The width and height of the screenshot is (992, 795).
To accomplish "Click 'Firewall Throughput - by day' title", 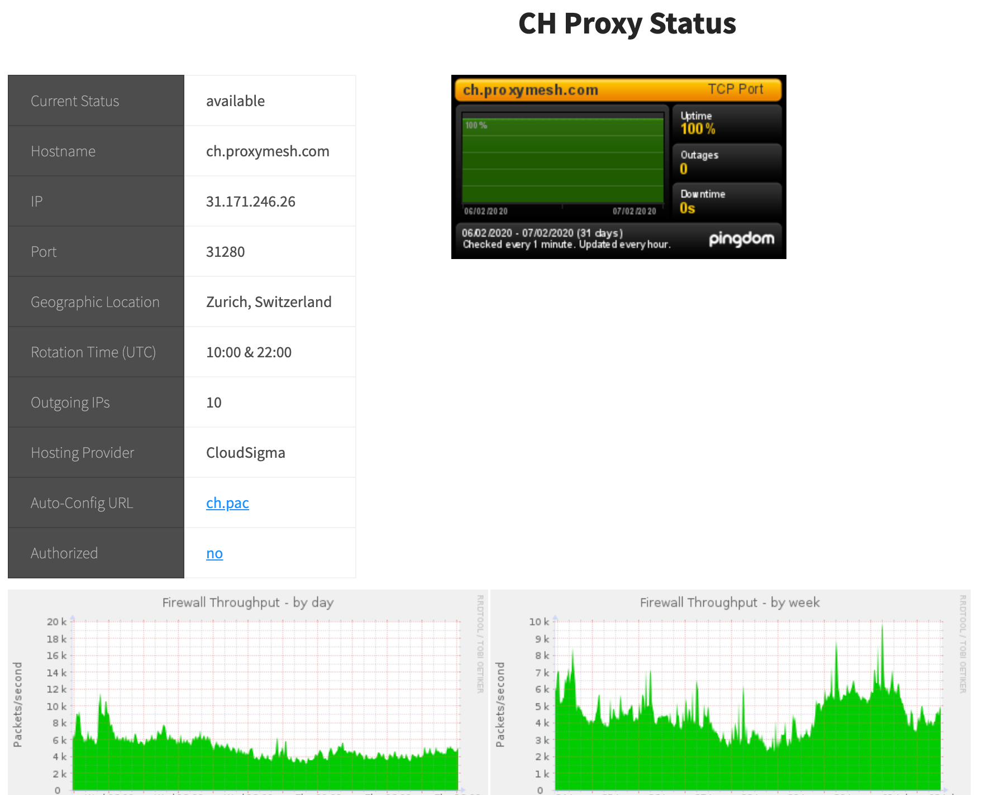I will (x=248, y=602).
